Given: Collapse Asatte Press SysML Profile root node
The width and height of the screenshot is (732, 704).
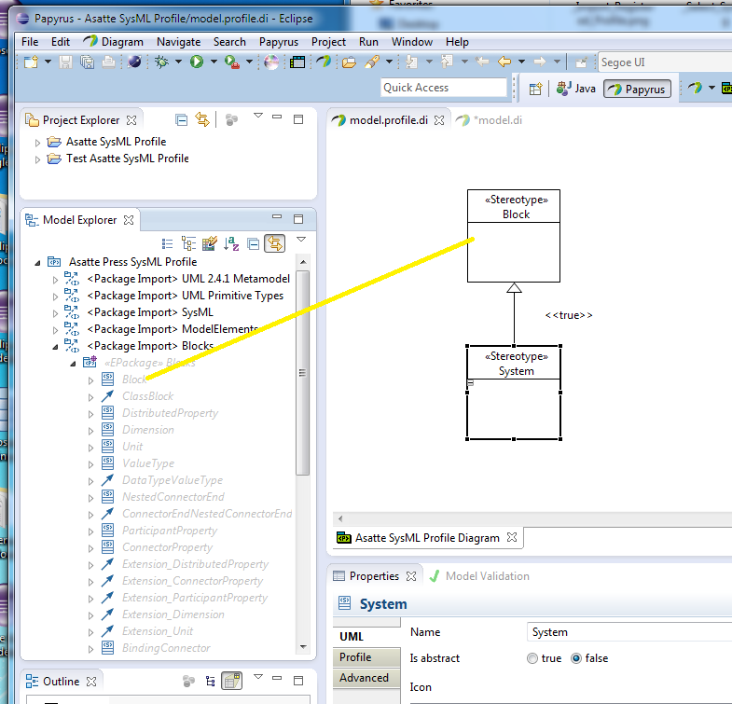Looking at the screenshot, I should pos(38,263).
